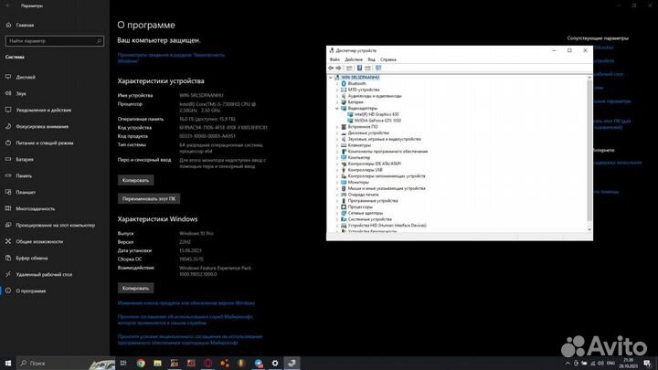Click the Буфер обмена clipboard icon
Viewport: 658px width, 370px height.
click(x=8, y=258)
